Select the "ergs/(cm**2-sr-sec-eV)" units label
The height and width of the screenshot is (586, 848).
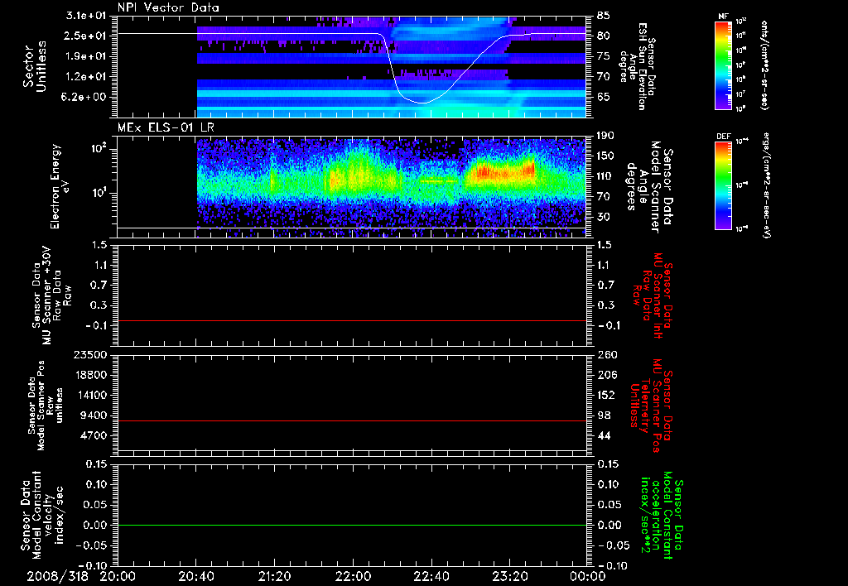click(766, 185)
